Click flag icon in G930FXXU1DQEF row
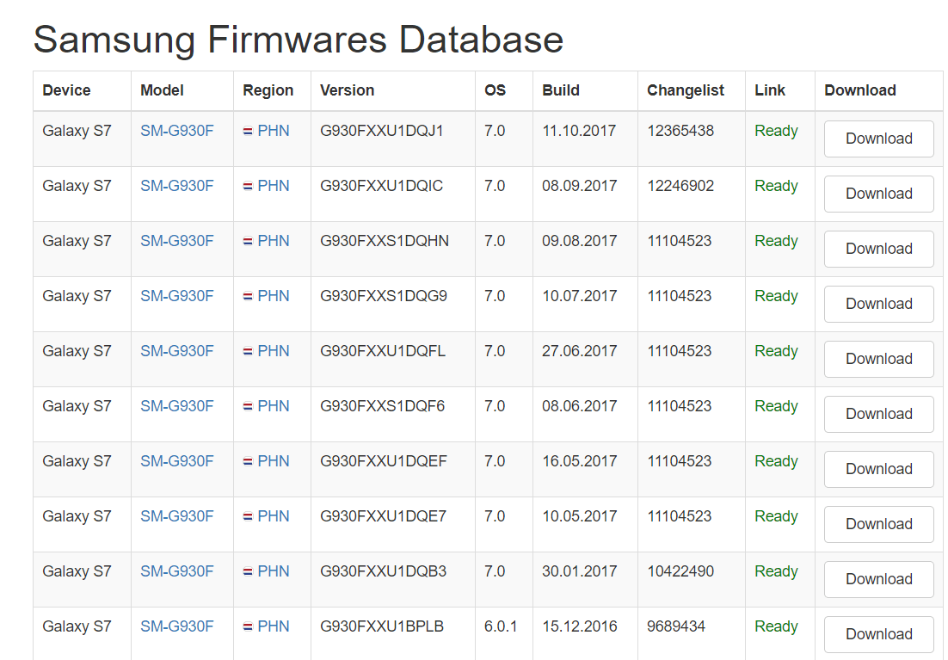 pyautogui.click(x=248, y=462)
